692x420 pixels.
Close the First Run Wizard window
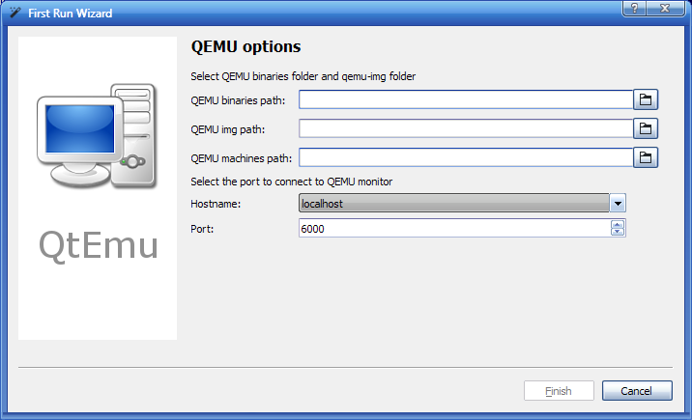click(665, 9)
